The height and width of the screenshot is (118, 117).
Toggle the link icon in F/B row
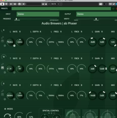tap(3, 91)
